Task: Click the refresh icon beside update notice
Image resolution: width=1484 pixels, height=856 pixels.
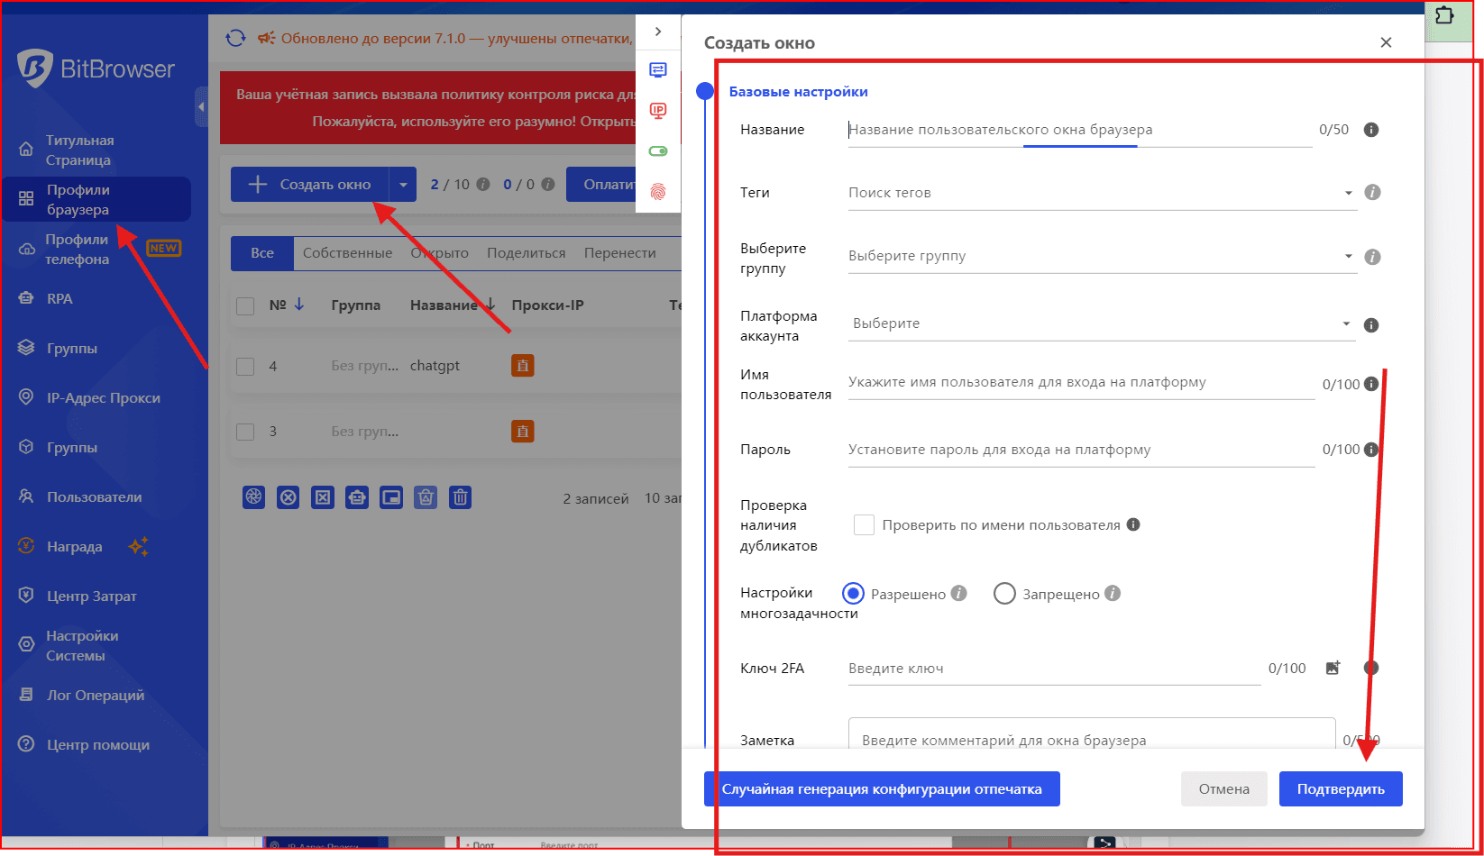Action: coord(235,38)
